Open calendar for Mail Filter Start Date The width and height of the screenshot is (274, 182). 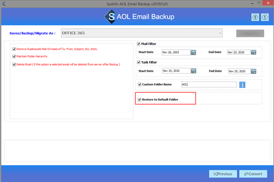click(193, 52)
